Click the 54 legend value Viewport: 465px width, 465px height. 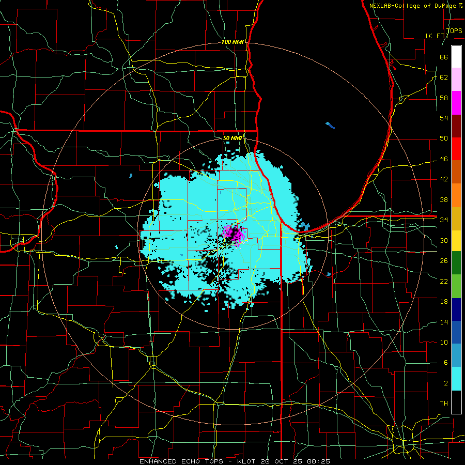[x=444, y=118]
